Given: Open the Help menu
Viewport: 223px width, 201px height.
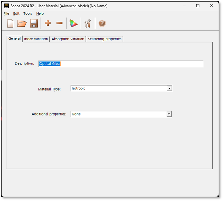Looking at the screenshot, I should (40, 13).
